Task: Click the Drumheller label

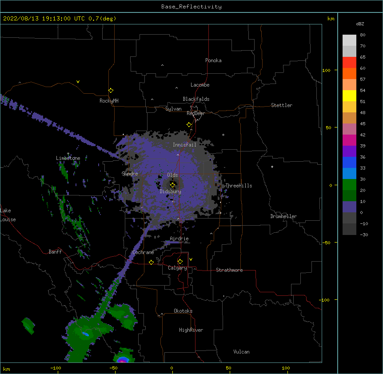Action: [283, 216]
